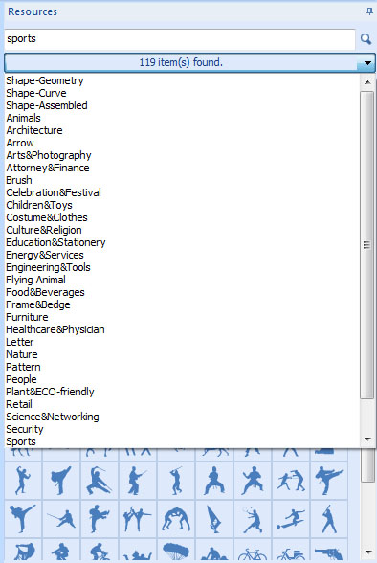
Task: Select the bicycle silhouette icon
Action: pos(253,552)
